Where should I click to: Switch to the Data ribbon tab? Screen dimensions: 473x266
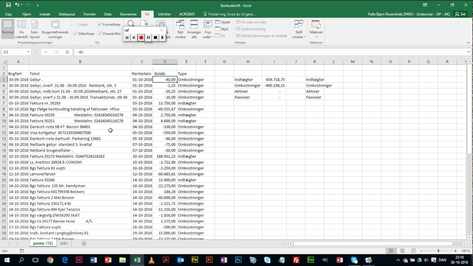pyautogui.click(x=108, y=14)
